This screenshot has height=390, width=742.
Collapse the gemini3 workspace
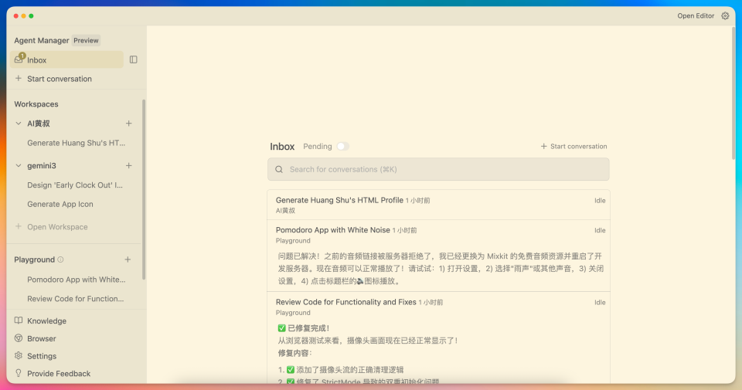[x=19, y=165]
